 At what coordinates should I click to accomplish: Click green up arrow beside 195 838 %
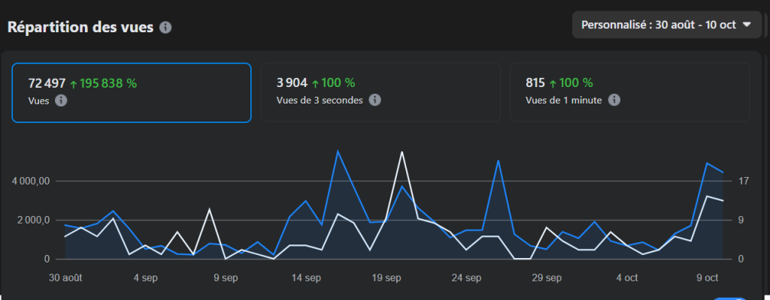click(74, 83)
